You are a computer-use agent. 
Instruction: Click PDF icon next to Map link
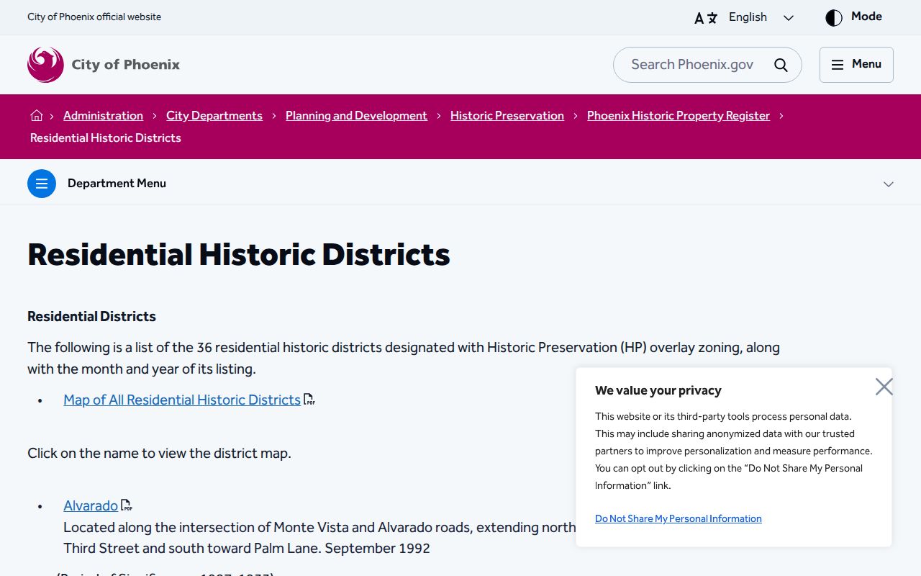click(x=309, y=400)
